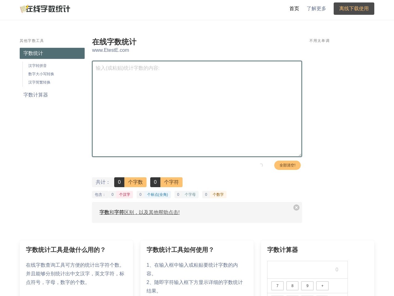The height and width of the screenshot is (296, 394).
Task: Open the 汉字简繁转换 tool link
Action: tap(39, 82)
